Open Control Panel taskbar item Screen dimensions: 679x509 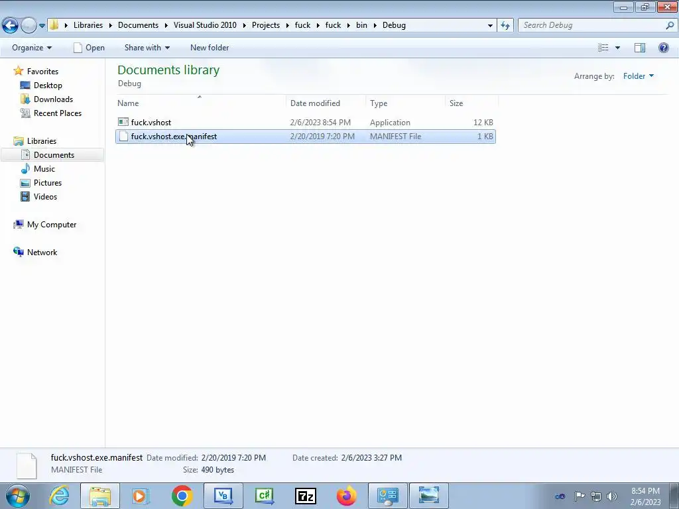coord(387,496)
